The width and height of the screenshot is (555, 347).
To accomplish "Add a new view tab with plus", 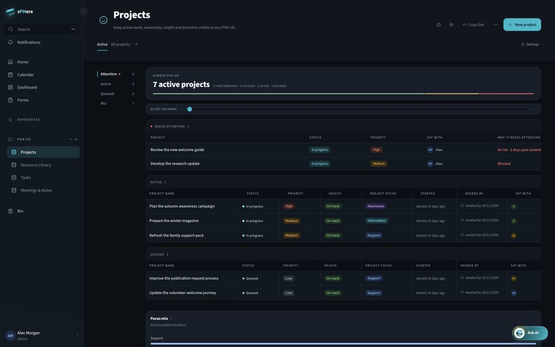I will click(136, 44).
